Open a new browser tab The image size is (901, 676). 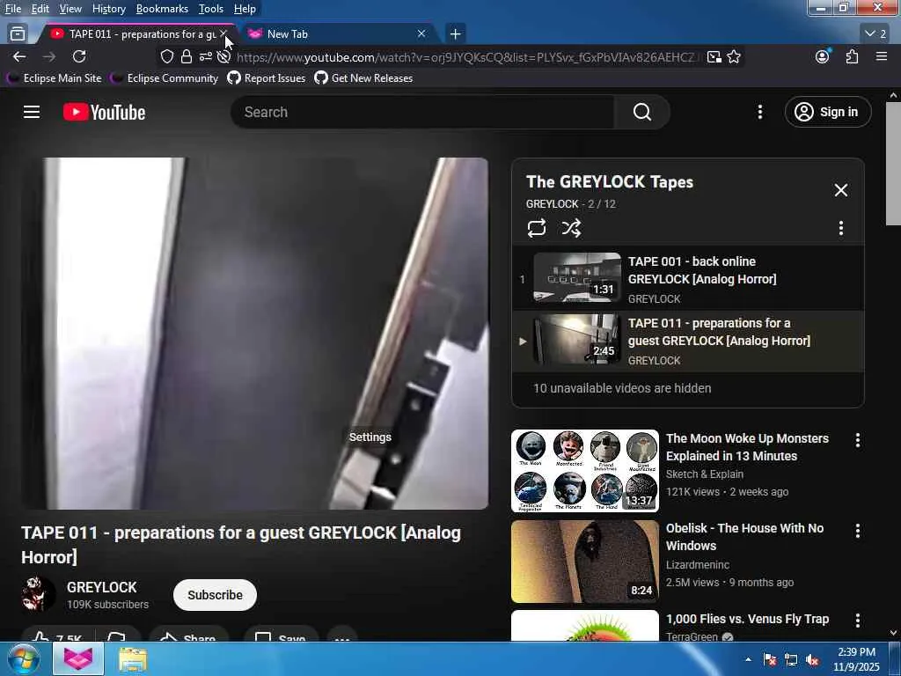(x=455, y=34)
